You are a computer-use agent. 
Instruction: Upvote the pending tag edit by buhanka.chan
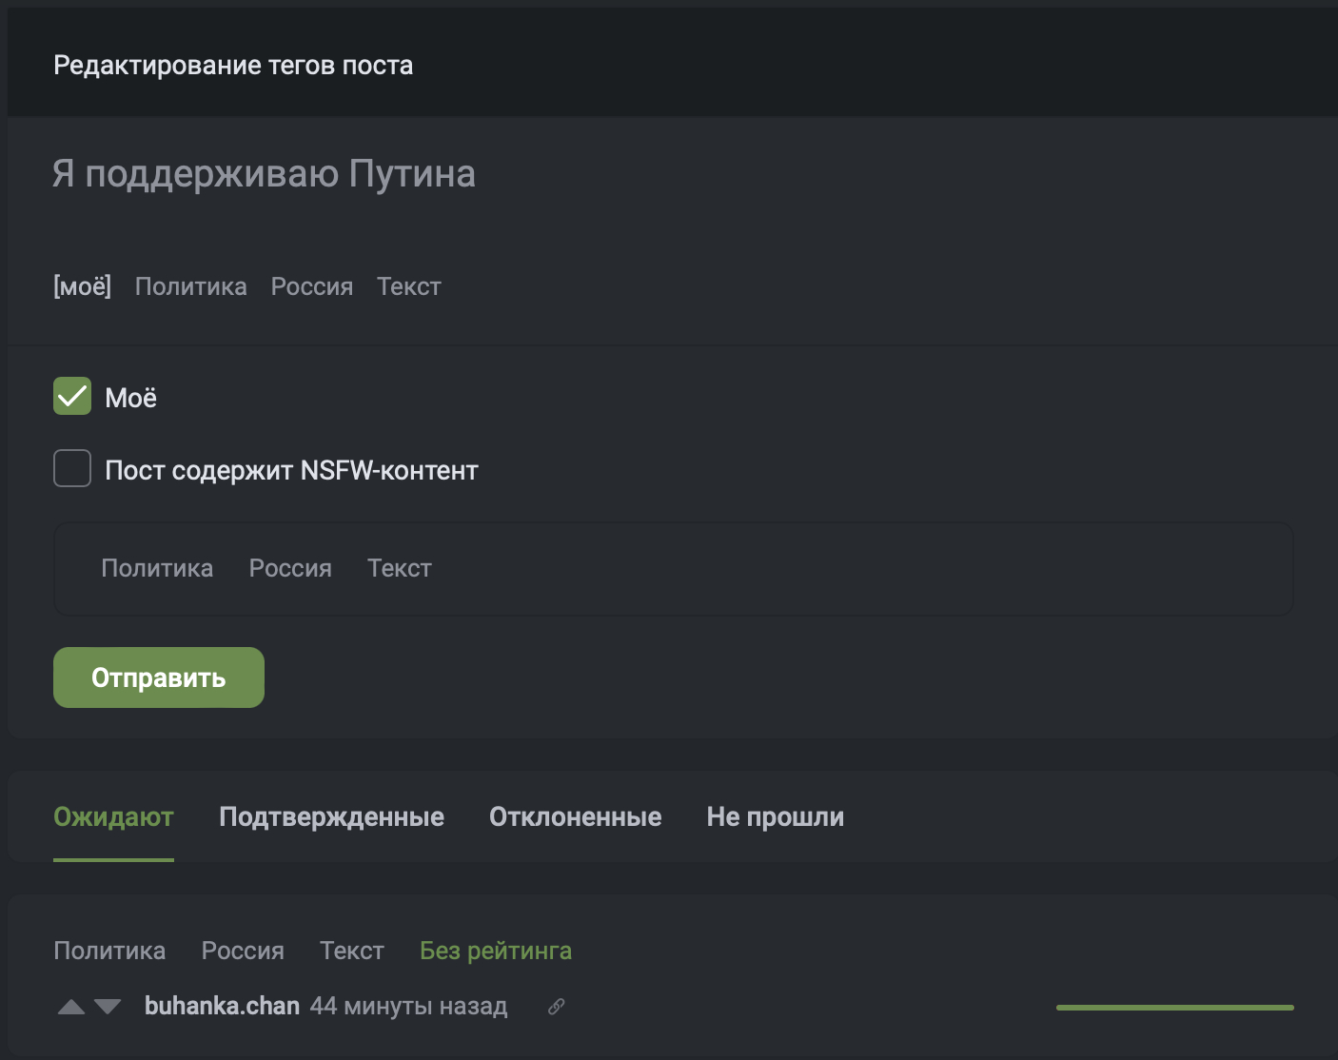pyautogui.click(x=71, y=1007)
